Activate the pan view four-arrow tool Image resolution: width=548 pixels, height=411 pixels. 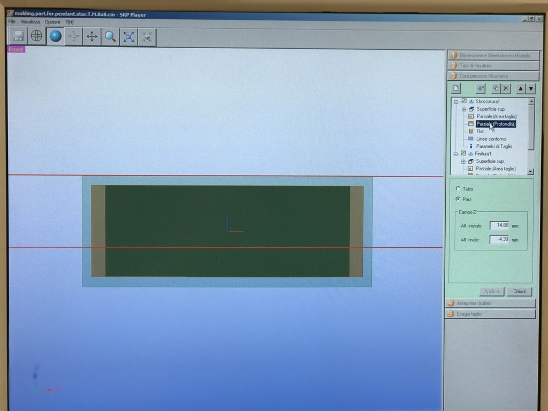click(x=92, y=36)
